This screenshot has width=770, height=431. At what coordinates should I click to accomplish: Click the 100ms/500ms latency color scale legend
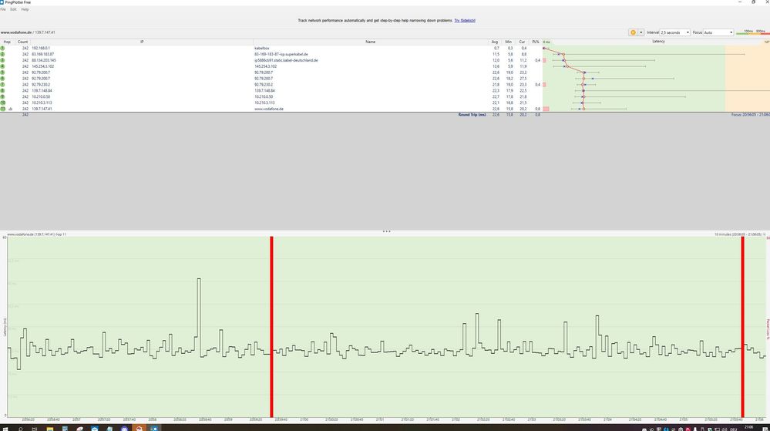pyautogui.click(x=753, y=32)
